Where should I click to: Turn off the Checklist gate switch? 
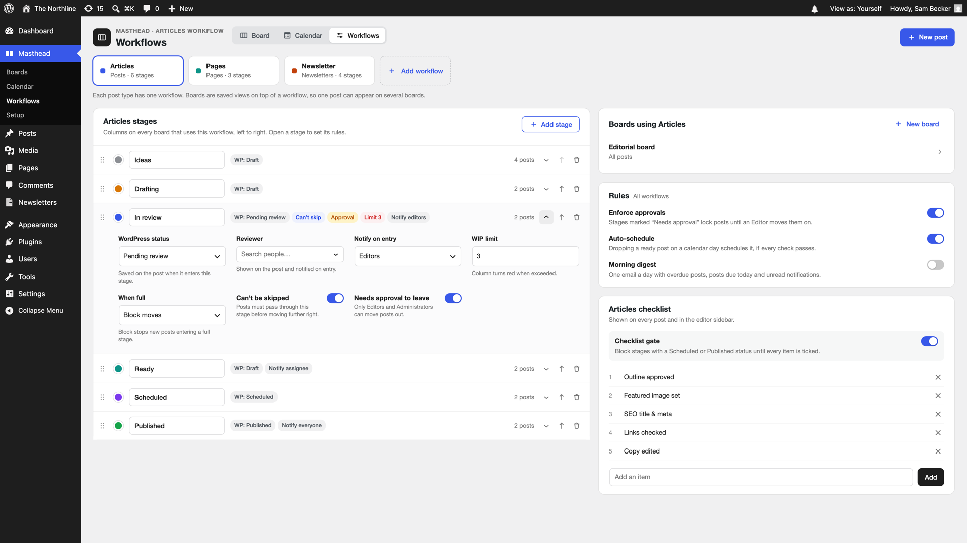click(x=929, y=341)
